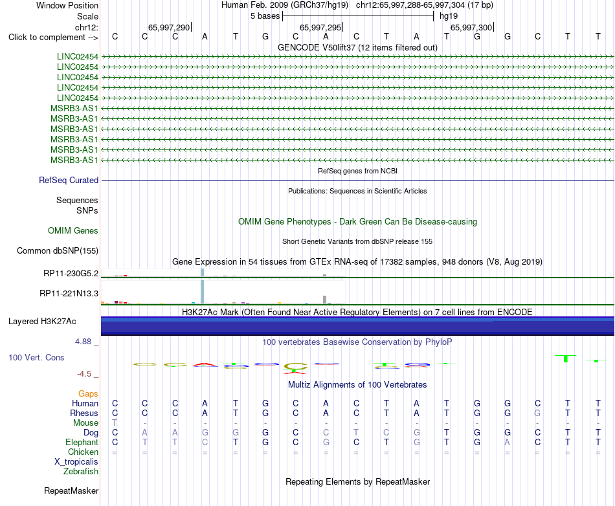Open the GTEx Gene Expression track title
Viewport: 615px width, 506px height.
(357, 262)
